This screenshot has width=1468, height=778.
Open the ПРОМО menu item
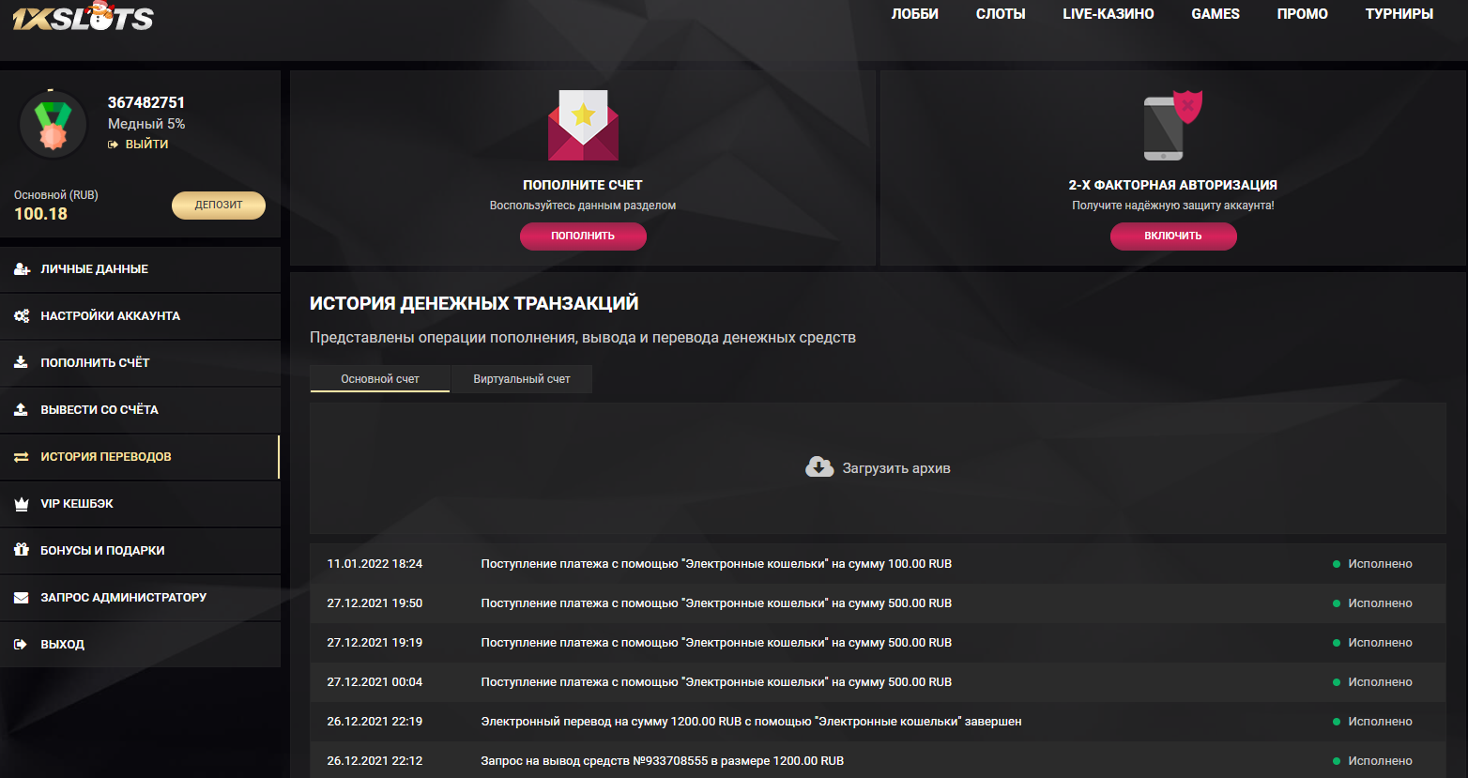pyautogui.click(x=1303, y=14)
